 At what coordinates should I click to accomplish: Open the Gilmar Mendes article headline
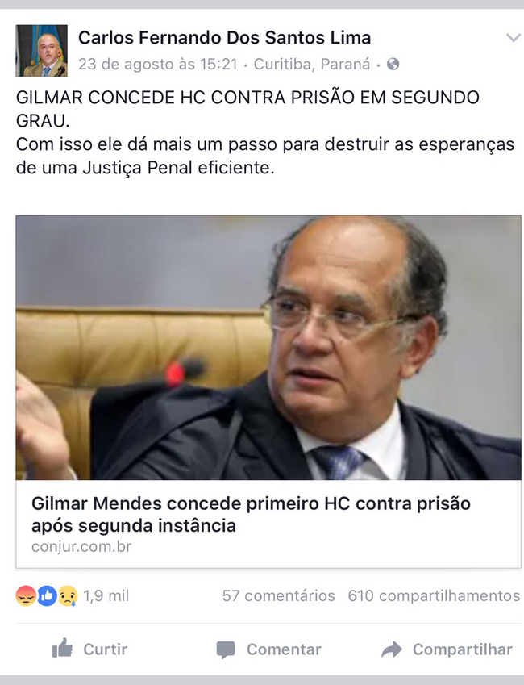[251, 515]
